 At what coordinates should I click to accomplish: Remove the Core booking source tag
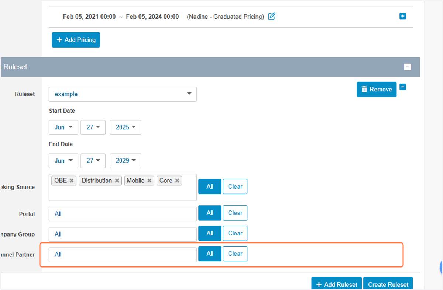coord(177,181)
